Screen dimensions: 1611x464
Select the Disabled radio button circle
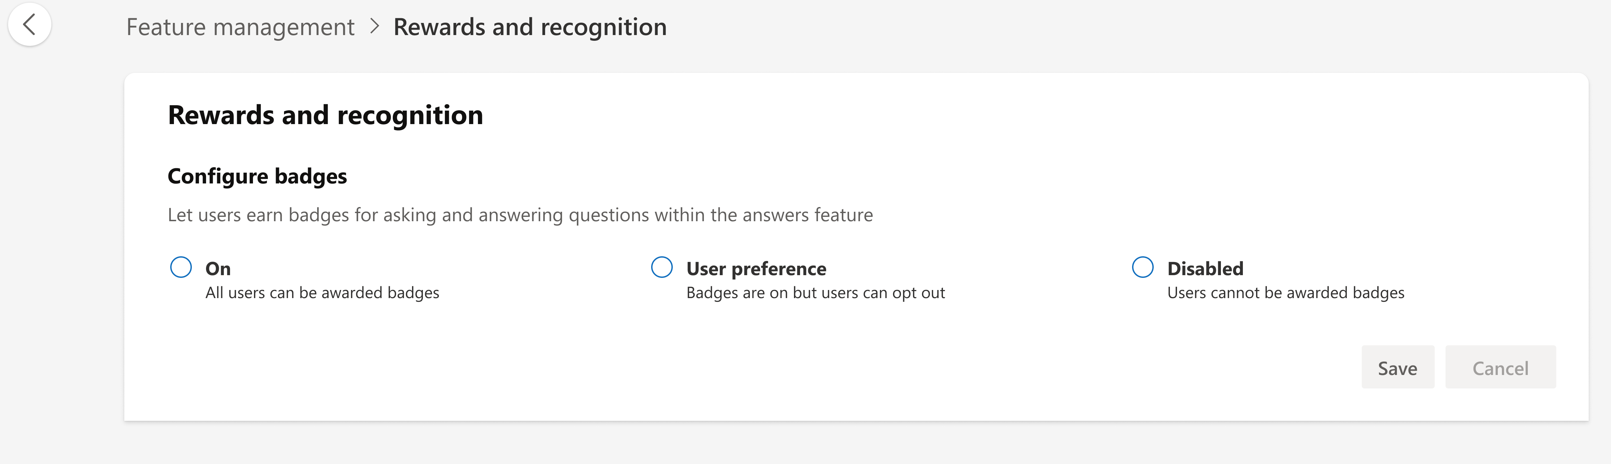1143,267
